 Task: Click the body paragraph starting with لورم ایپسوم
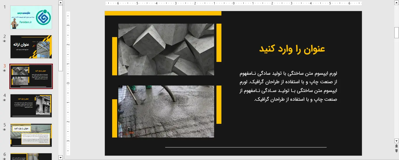(x=288, y=86)
